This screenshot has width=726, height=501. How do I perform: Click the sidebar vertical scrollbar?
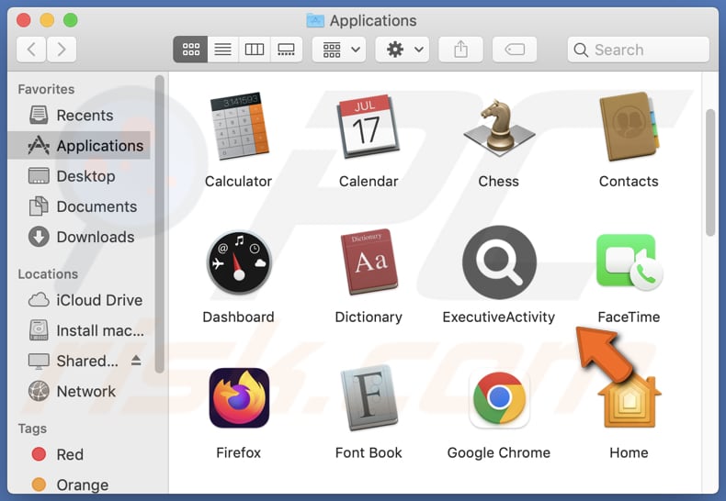coord(159,224)
